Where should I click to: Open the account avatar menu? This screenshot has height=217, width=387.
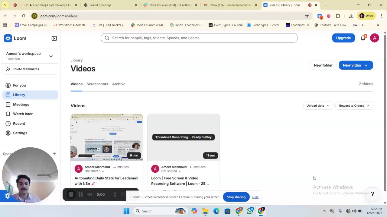pyautogui.click(x=374, y=38)
